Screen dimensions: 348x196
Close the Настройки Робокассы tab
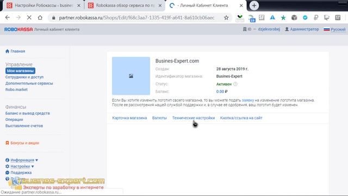click(x=78, y=5)
